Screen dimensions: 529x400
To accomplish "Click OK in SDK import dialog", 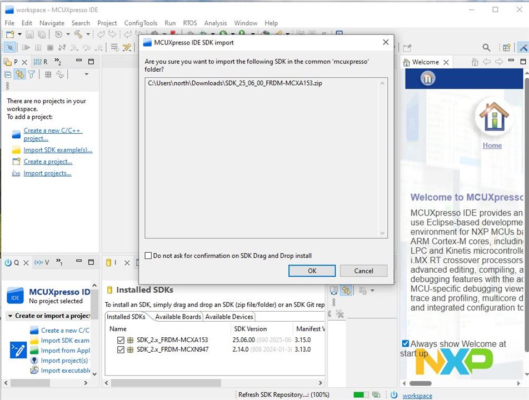I will click(x=312, y=271).
